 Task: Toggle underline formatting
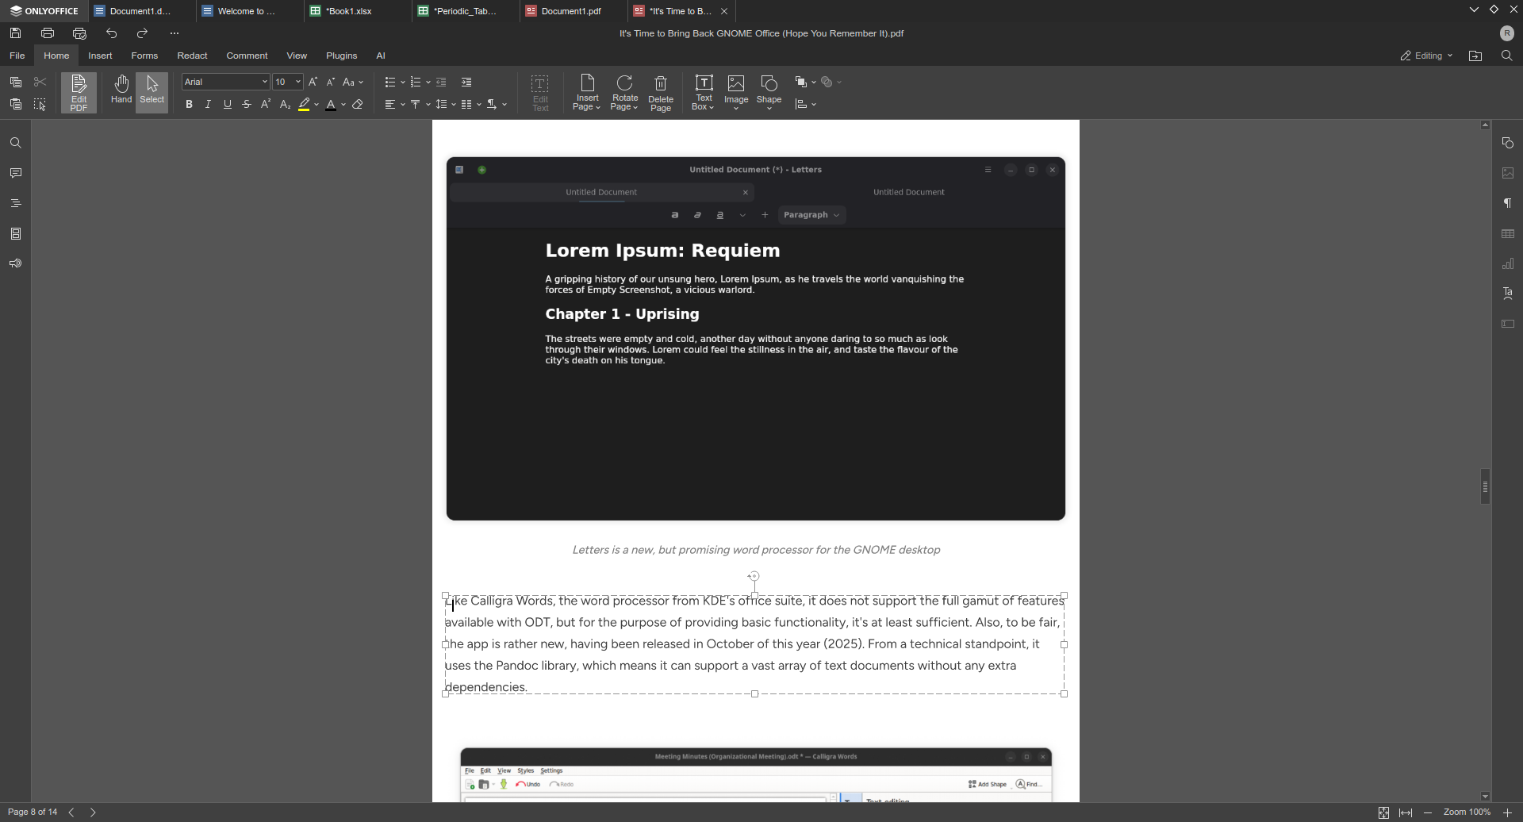pos(228,105)
